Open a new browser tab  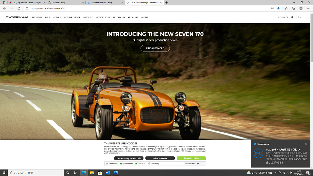[x=167, y=3]
